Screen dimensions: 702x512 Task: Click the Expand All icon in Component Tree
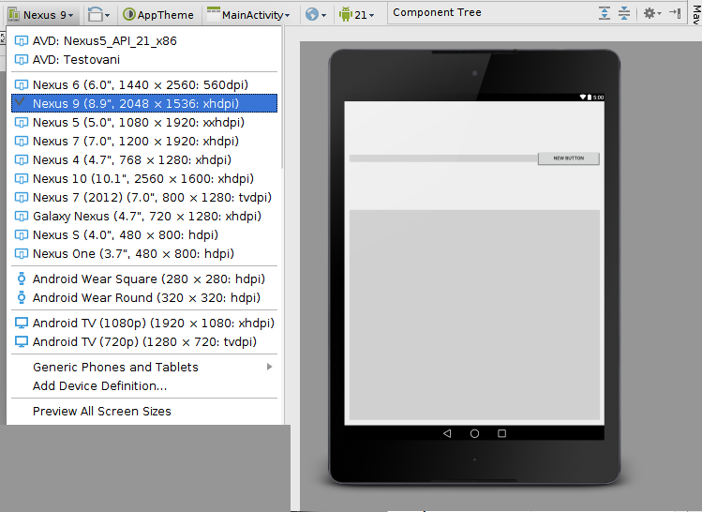604,13
